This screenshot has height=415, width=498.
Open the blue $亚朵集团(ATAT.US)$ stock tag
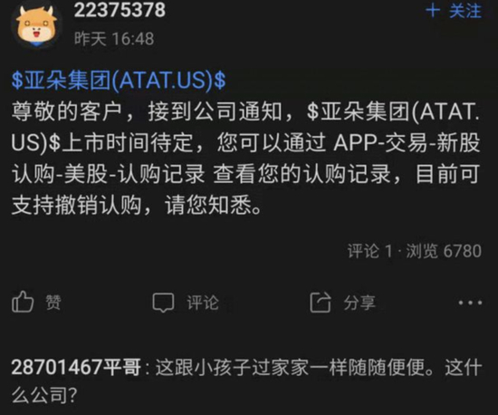pyautogui.click(x=119, y=80)
